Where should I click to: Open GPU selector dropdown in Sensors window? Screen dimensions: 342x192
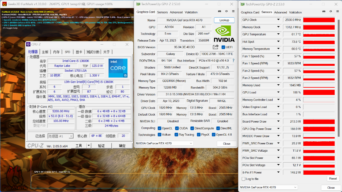[268, 187]
